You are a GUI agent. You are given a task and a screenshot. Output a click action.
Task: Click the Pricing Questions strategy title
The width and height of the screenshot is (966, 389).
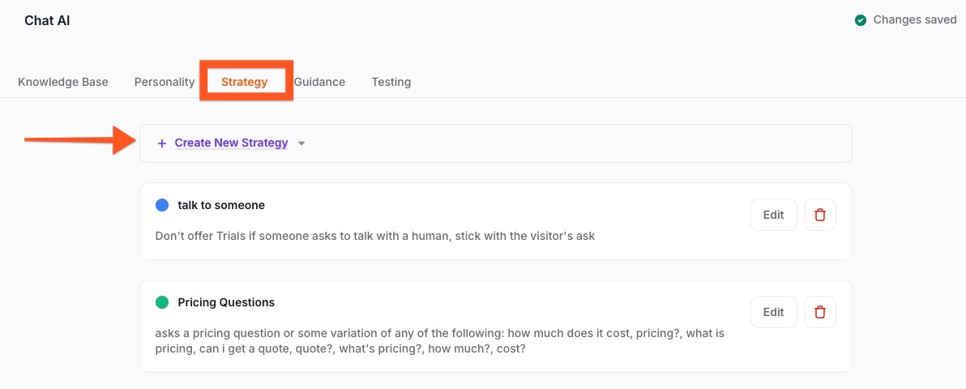pos(226,302)
